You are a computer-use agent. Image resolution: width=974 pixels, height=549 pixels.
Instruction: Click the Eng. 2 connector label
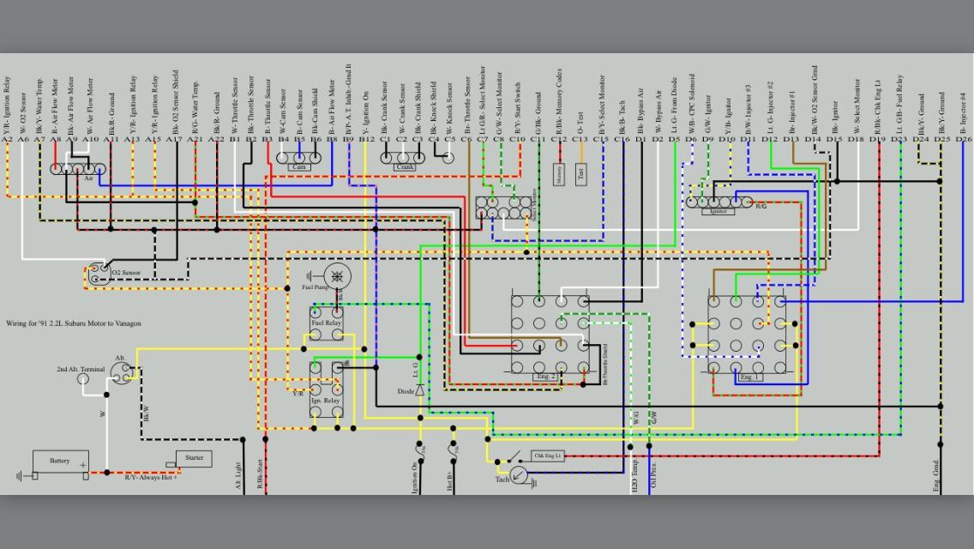click(x=546, y=377)
